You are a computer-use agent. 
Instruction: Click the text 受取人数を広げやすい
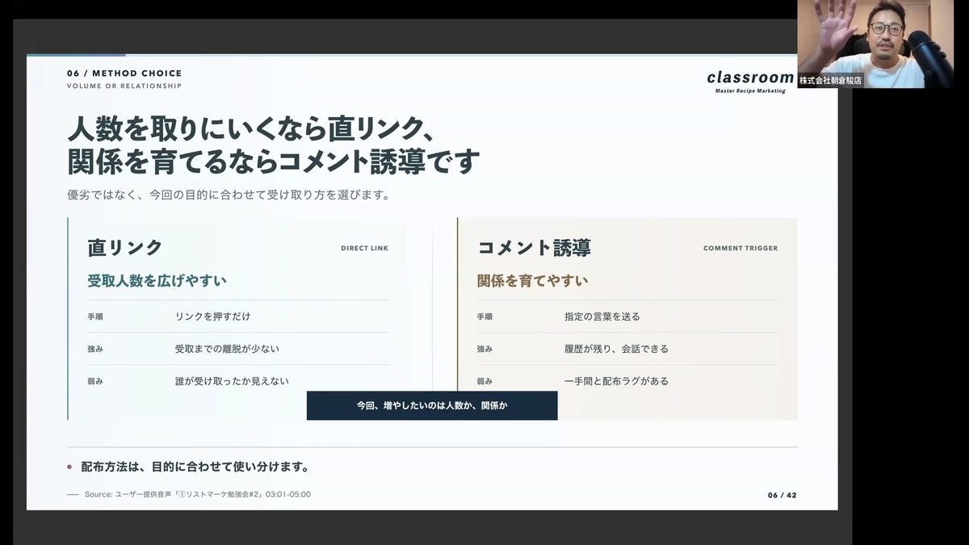(157, 281)
